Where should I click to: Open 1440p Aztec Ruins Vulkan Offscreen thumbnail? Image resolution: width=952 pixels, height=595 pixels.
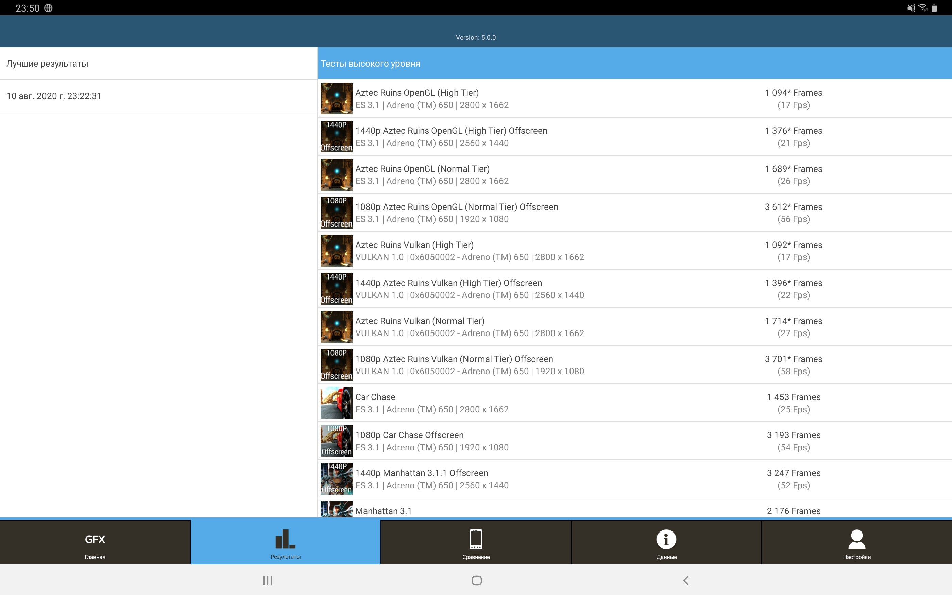[336, 289]
